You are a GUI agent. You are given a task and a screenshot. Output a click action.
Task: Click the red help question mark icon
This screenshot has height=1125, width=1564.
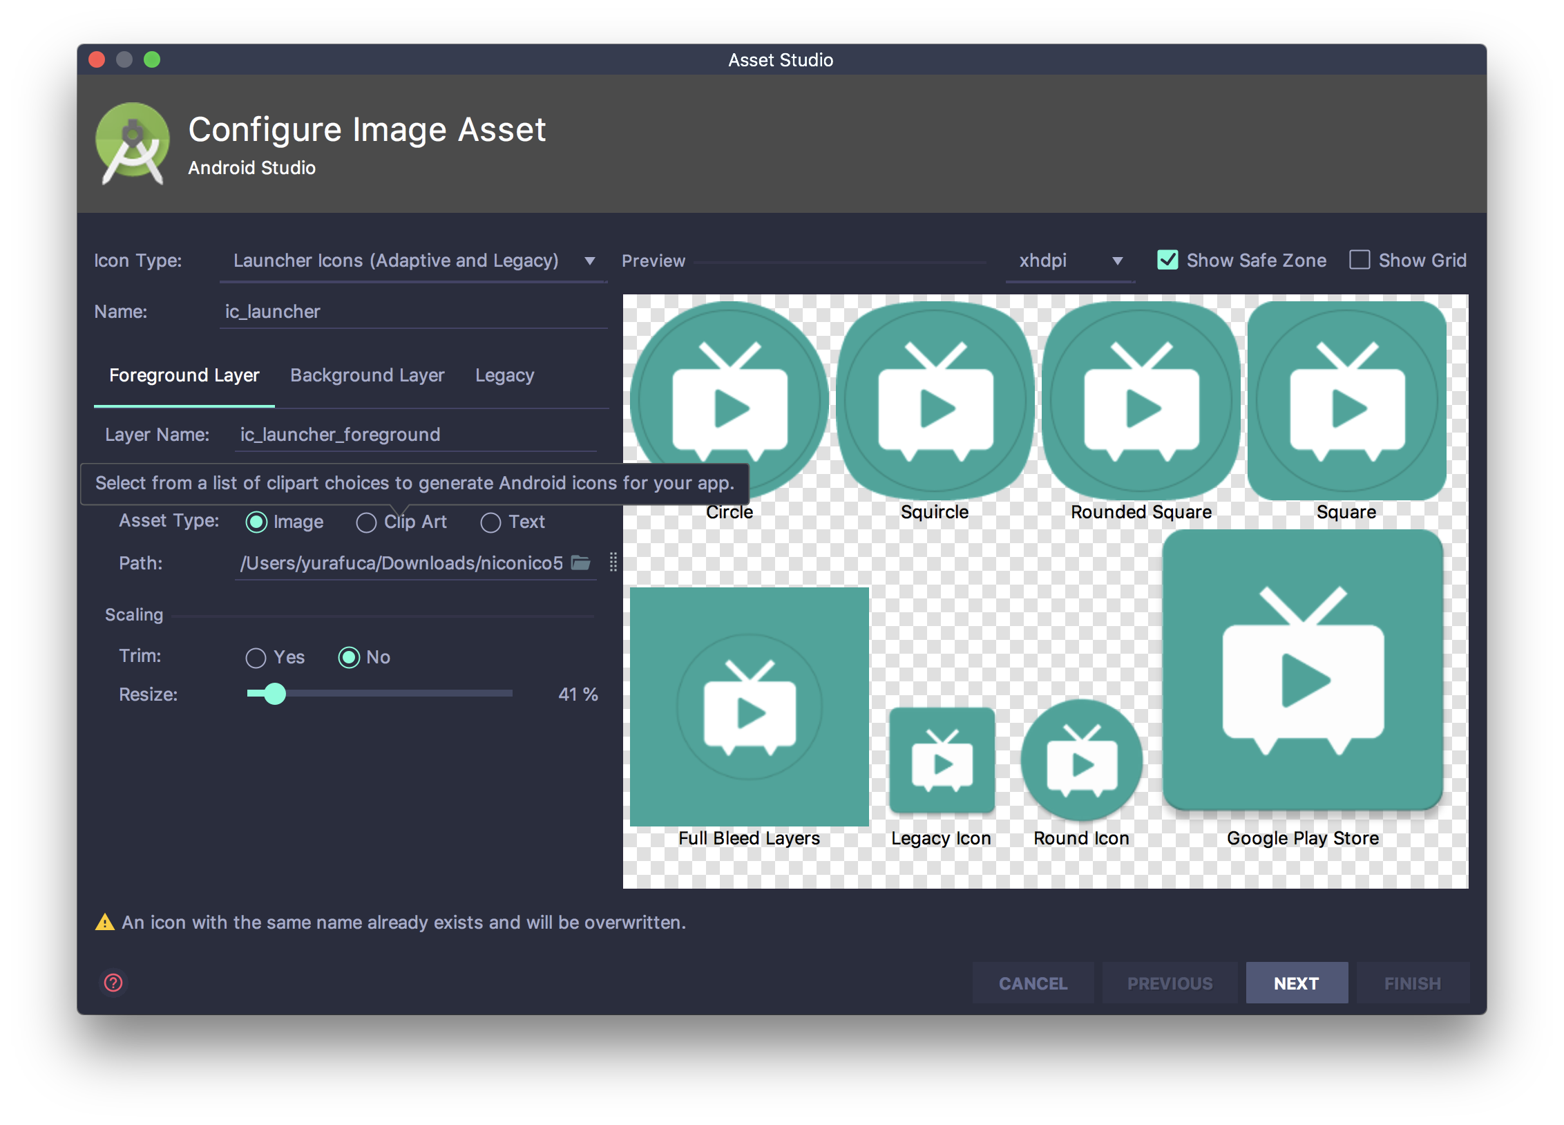click(x=113, y=982)
